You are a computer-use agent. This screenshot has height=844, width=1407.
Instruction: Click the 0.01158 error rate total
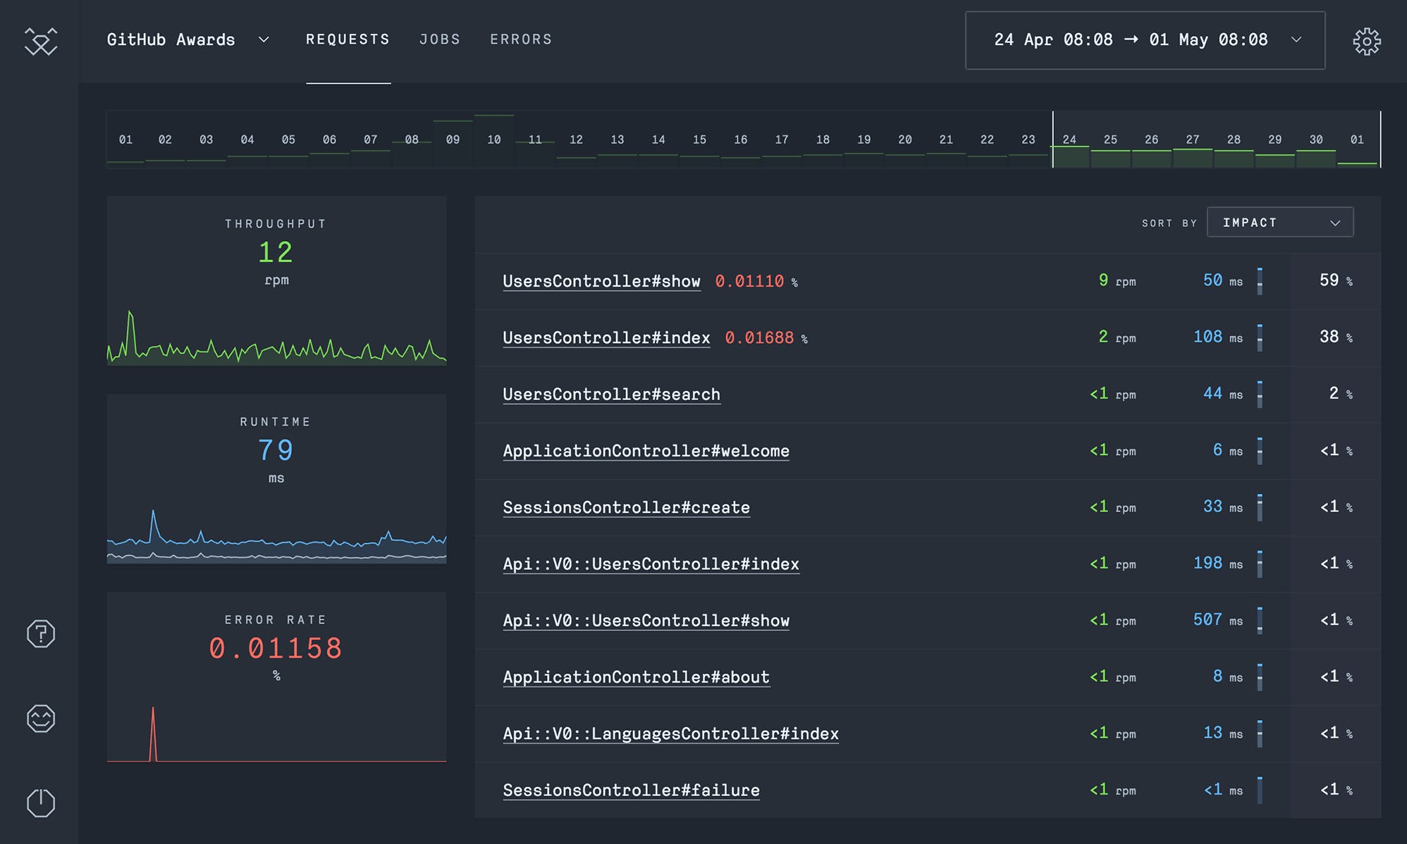point(276,648)
